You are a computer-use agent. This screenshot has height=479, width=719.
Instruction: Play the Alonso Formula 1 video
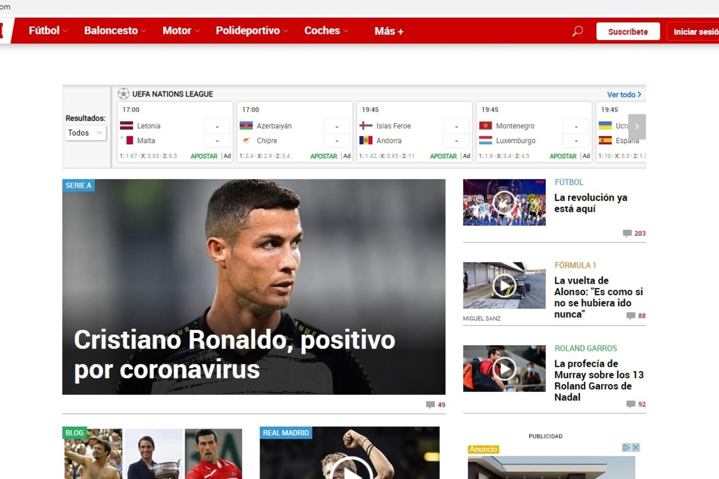tap(504, 285)
